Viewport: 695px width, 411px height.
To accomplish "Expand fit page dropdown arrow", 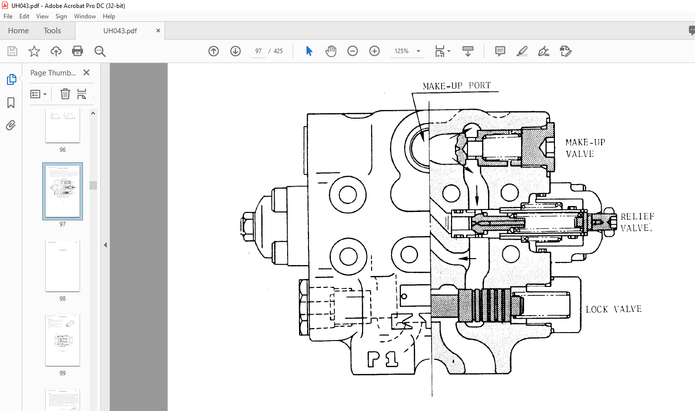I will pos(449,51).
